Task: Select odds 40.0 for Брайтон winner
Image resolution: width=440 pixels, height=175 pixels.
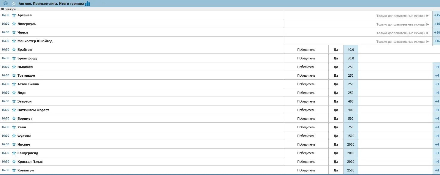Action: click(x=351, y=50)
